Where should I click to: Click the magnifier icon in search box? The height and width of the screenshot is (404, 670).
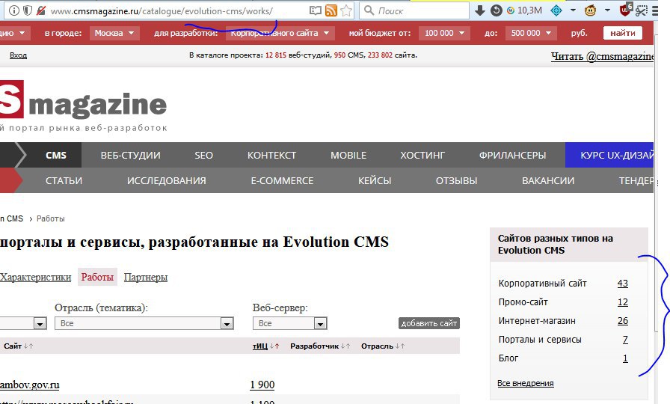(369, 10)
